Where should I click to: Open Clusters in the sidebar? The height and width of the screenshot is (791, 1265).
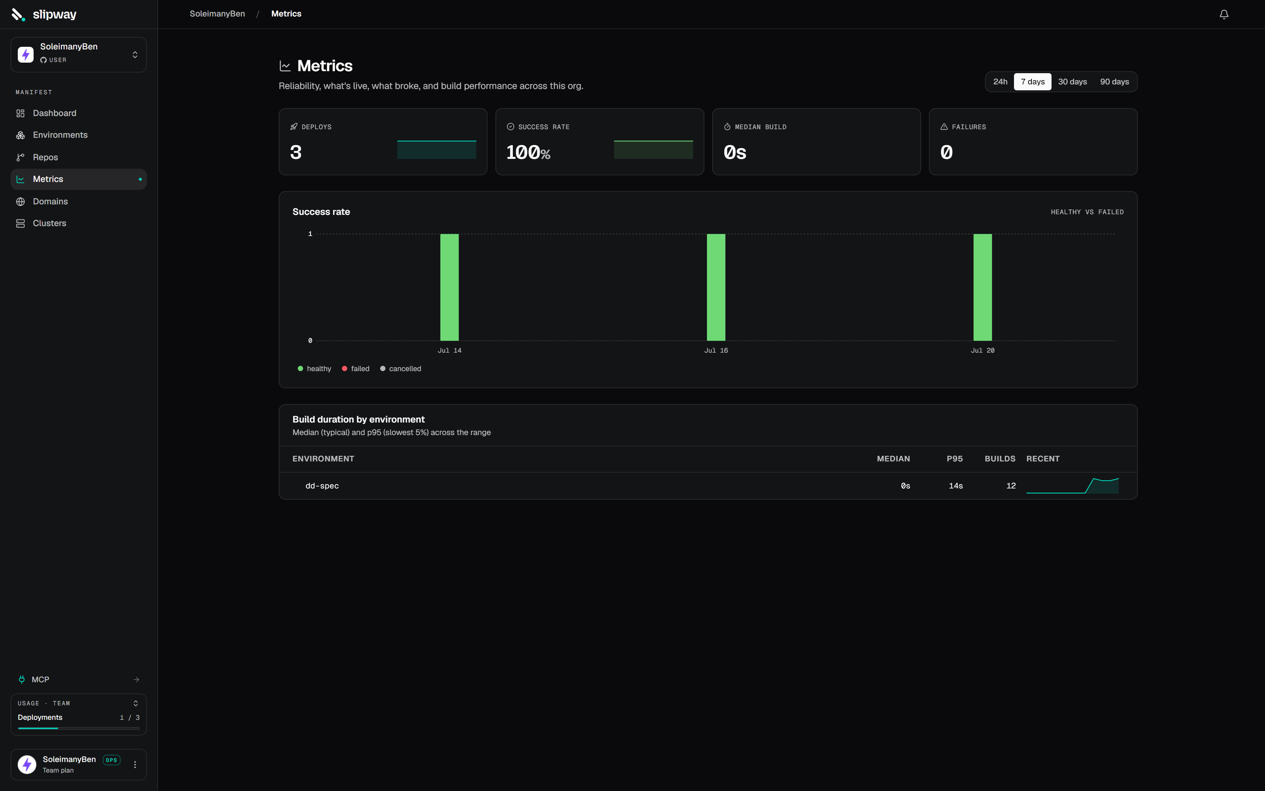[x=78, y=223]
